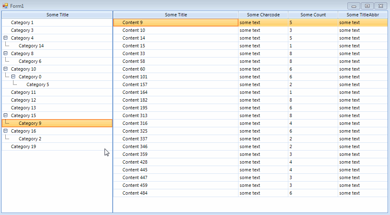
Task: Collapse the Category 0 child node
Action: [x=13, y=77]
